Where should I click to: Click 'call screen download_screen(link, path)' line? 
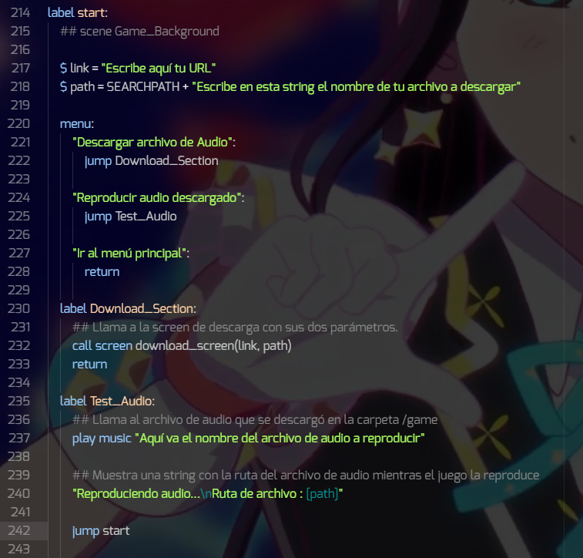tap(182, 345)
